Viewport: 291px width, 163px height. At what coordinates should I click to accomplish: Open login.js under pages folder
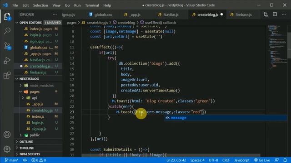[38, 123]
